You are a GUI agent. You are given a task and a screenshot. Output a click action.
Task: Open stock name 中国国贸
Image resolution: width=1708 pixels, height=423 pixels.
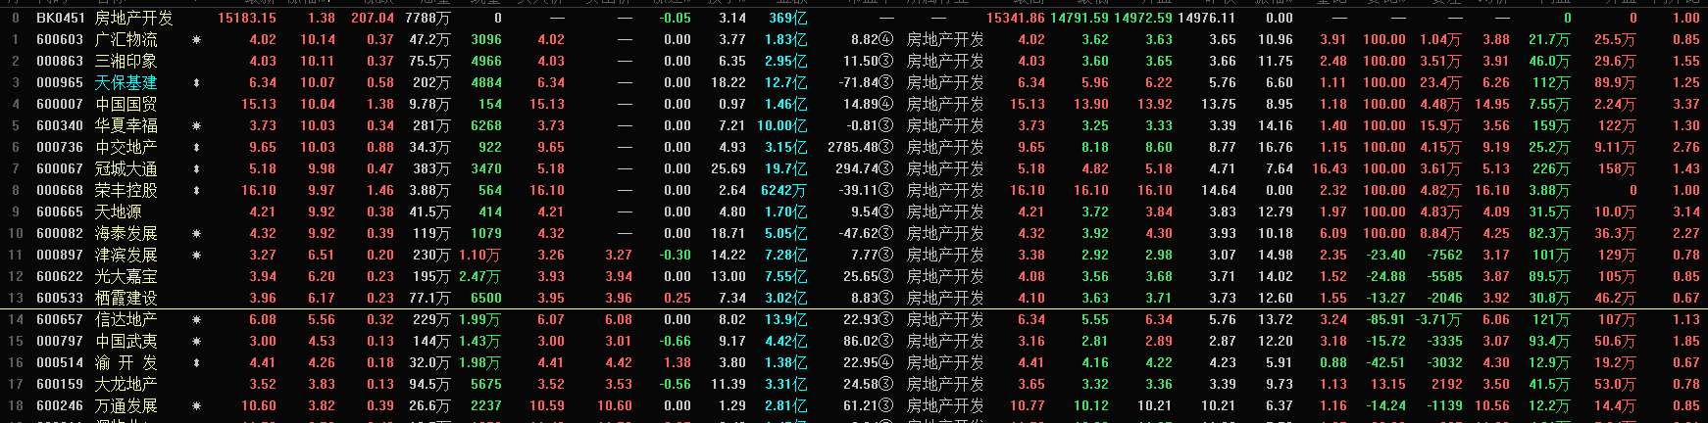[x=126, y=105]
